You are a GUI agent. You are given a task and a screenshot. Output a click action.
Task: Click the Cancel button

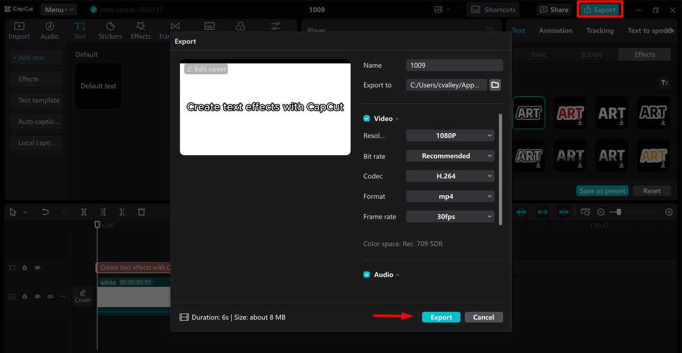coord(483,317)
